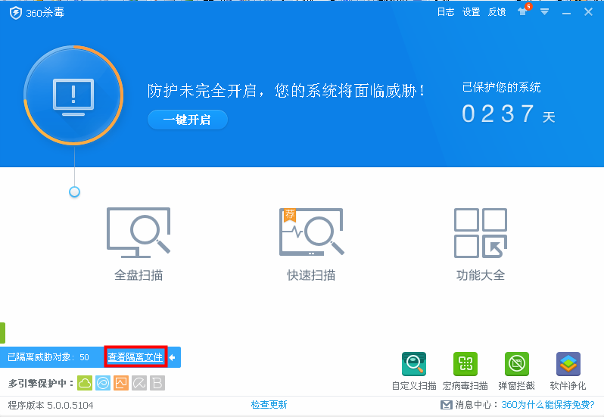The image size is (604, 417).
Task: Open the 软件净化 icon
Action: pyautogui.click(x=568, y=364)
